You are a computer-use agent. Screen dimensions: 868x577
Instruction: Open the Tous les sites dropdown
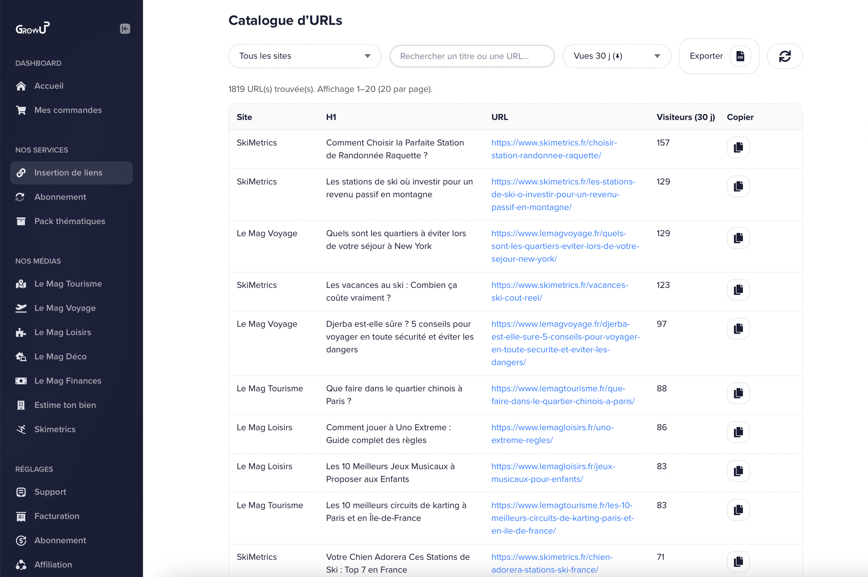(304, 56)
